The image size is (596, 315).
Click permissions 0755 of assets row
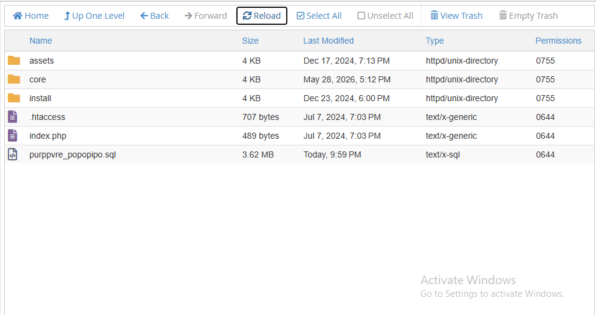coord(545,61)
